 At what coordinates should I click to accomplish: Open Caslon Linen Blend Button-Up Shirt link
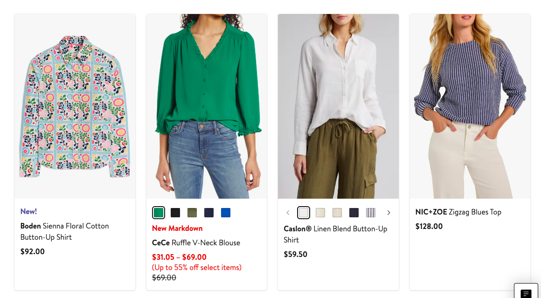335,234
